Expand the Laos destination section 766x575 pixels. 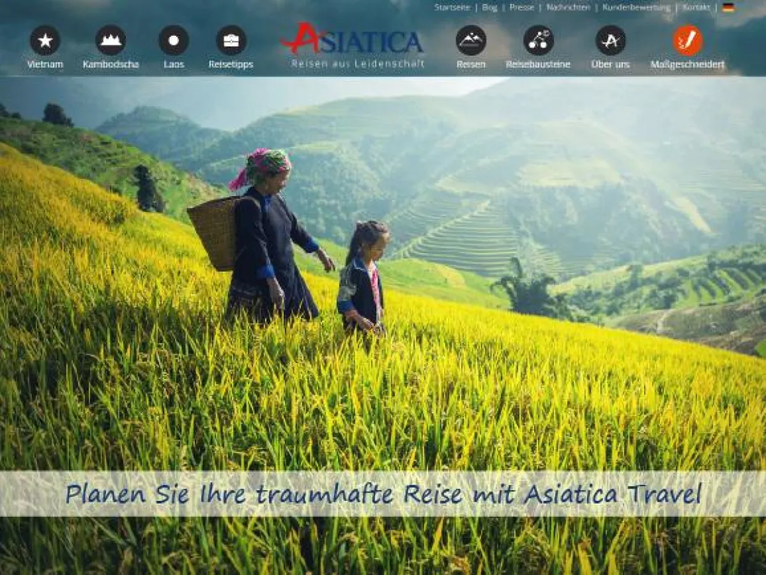click(x=174, y=64)
